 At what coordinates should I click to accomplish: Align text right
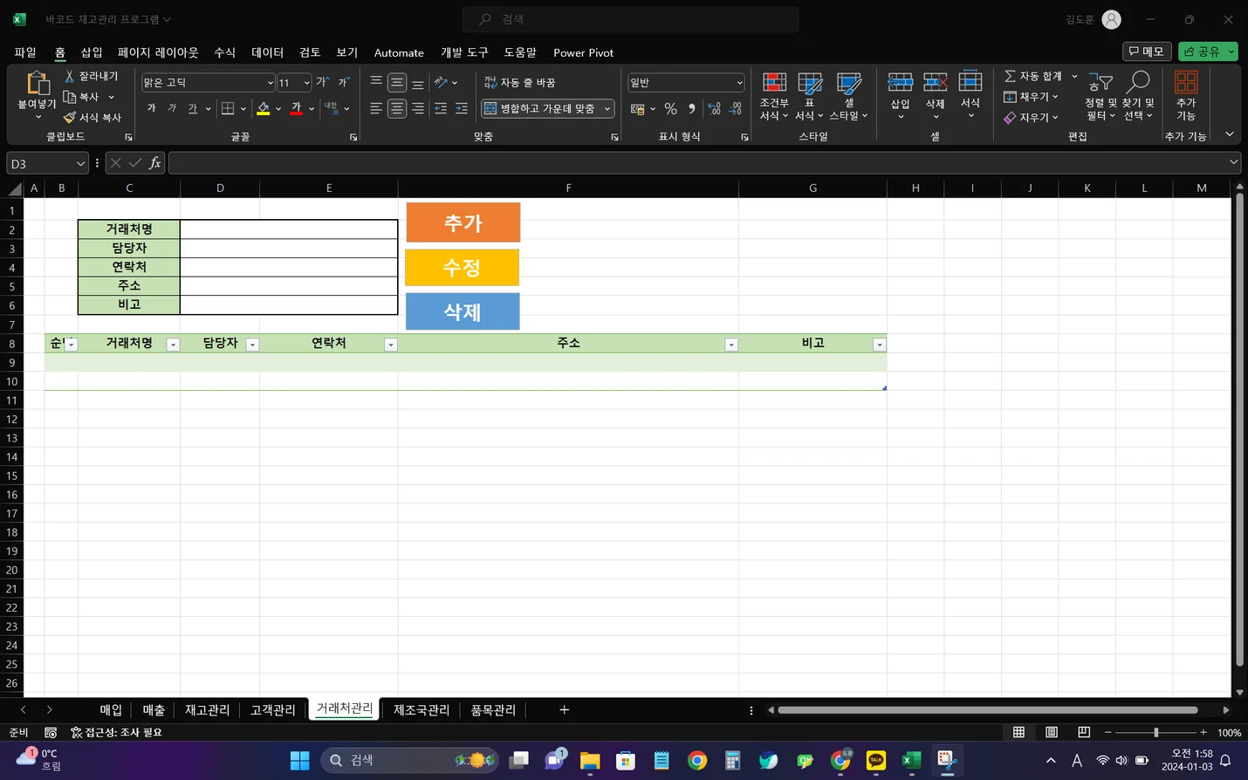(418, 108)
